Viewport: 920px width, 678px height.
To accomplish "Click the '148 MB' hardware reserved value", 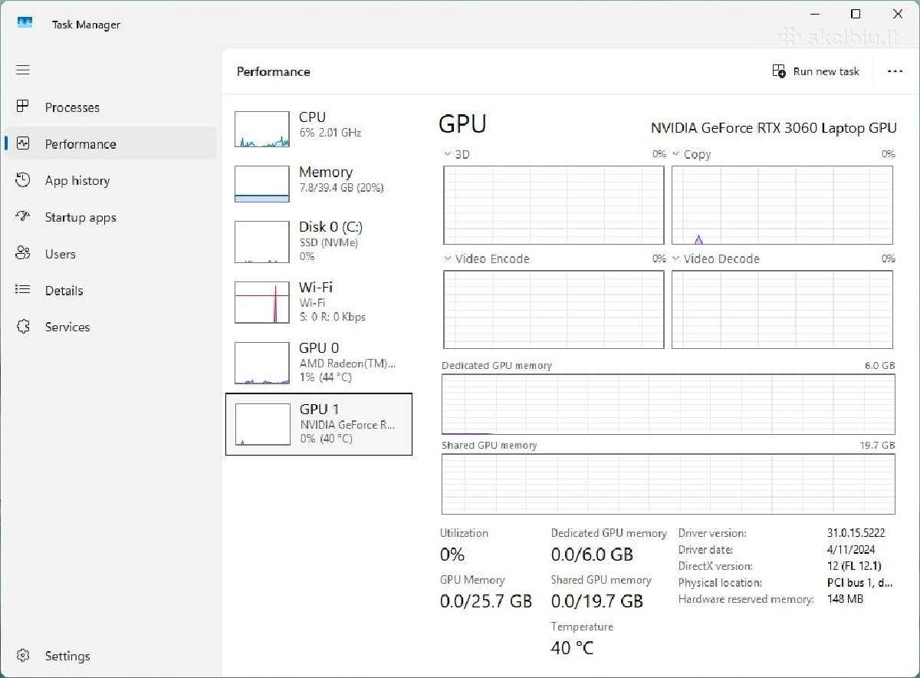I will point(846,599).
